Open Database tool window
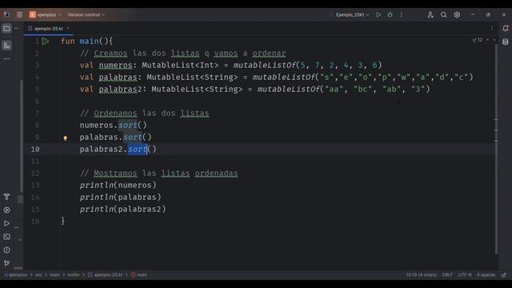The height and width of the screenshot is (288, 512). tap(505, 42)
